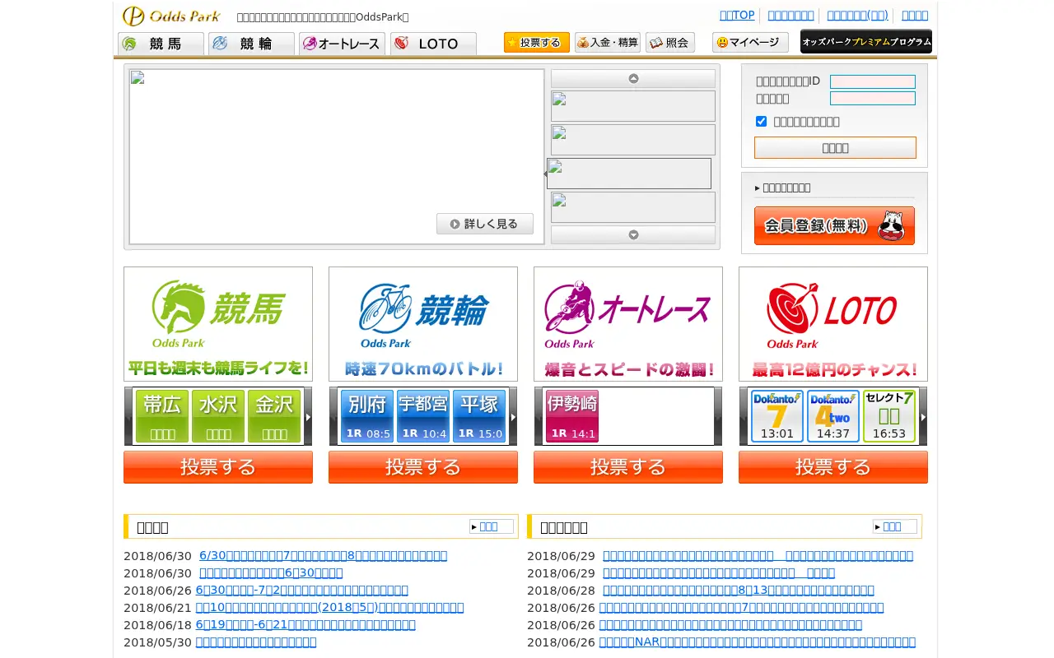Click the login submit button
The width and height of the screenshot is (1054, 658).
click(x=835, y=147)
